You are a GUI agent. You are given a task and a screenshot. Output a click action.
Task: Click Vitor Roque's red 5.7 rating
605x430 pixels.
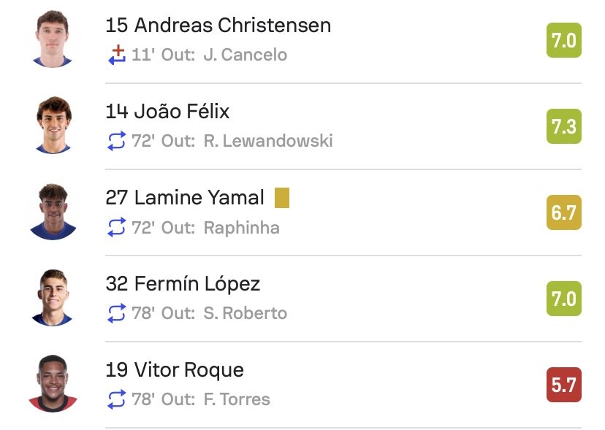point(563,385)
